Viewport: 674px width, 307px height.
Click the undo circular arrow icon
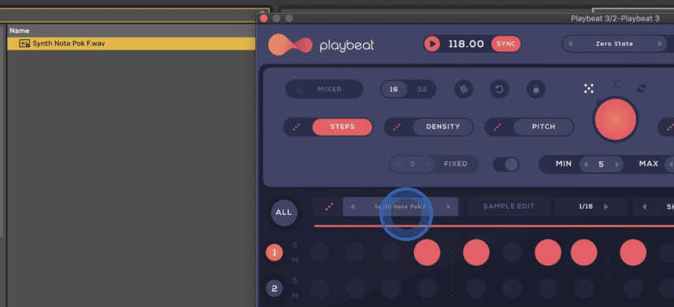pyautogui.click(x=499, y=90)
